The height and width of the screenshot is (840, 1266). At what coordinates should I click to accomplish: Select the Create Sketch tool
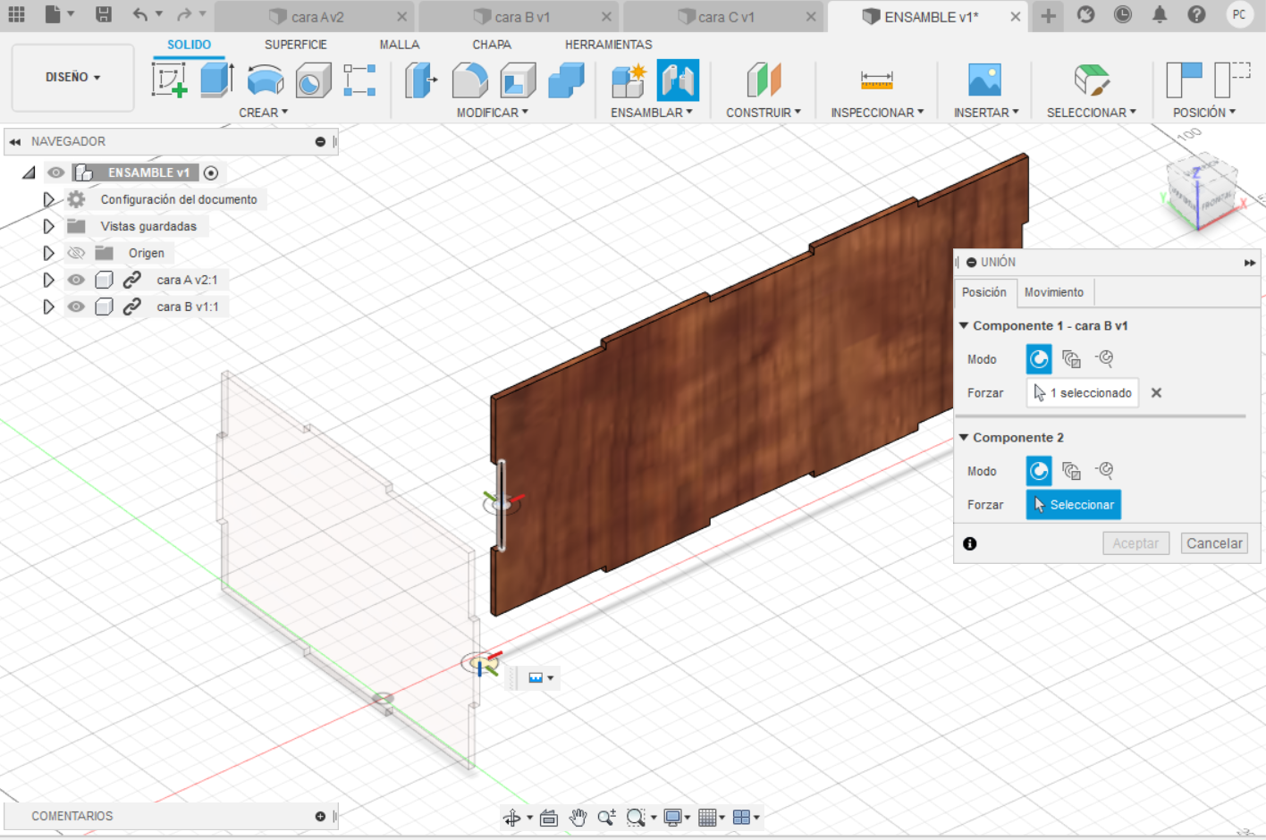169,80
